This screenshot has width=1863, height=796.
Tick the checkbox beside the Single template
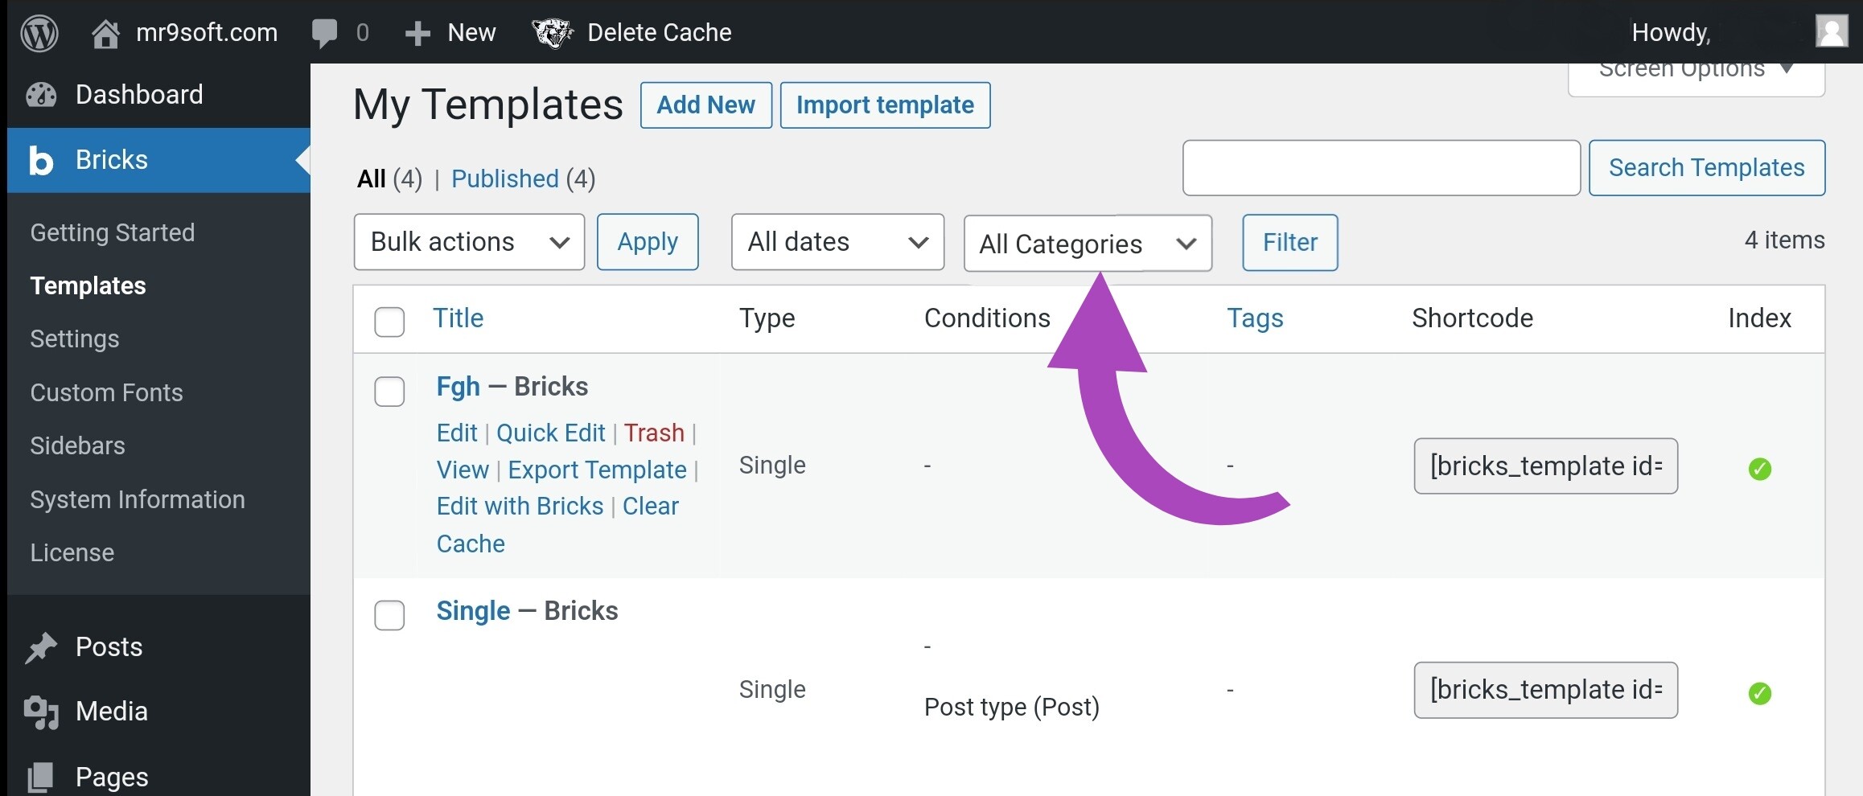(389, 615)
